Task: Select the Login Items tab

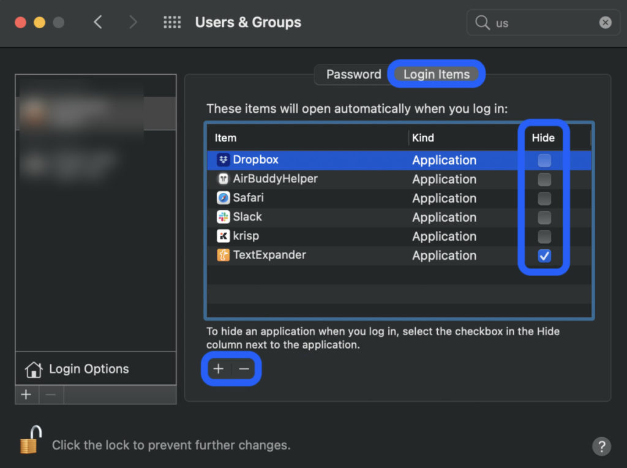Action: (436, 74)
